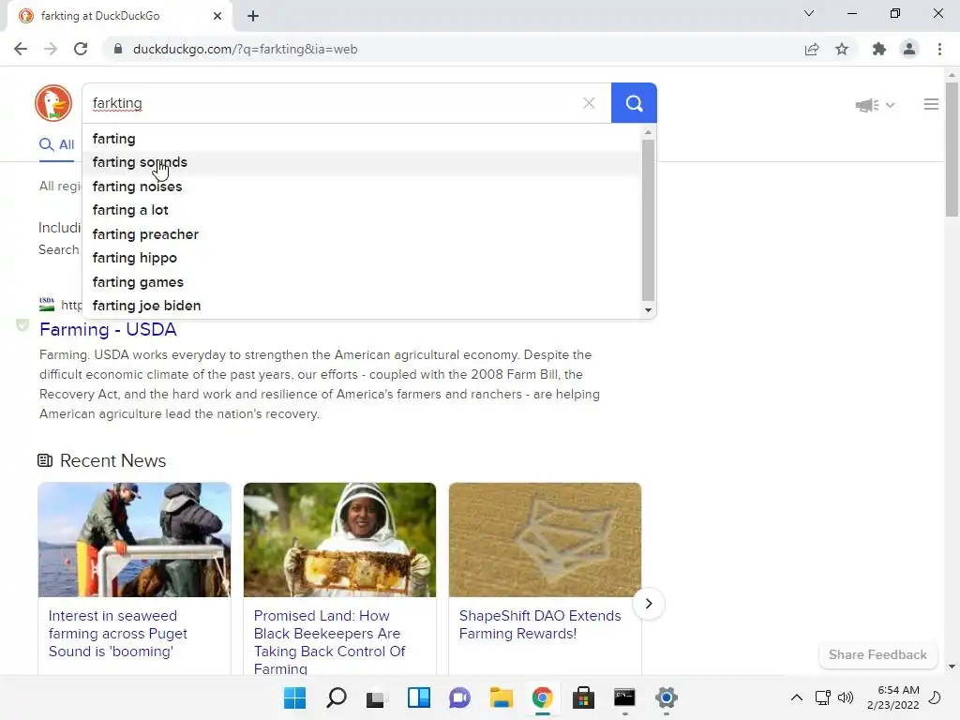View site info via the lock icon

(118, 49)
